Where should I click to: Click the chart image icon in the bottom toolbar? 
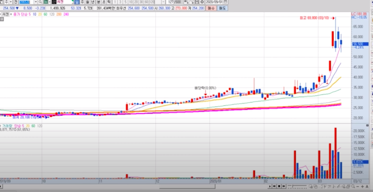pos(320,186)
